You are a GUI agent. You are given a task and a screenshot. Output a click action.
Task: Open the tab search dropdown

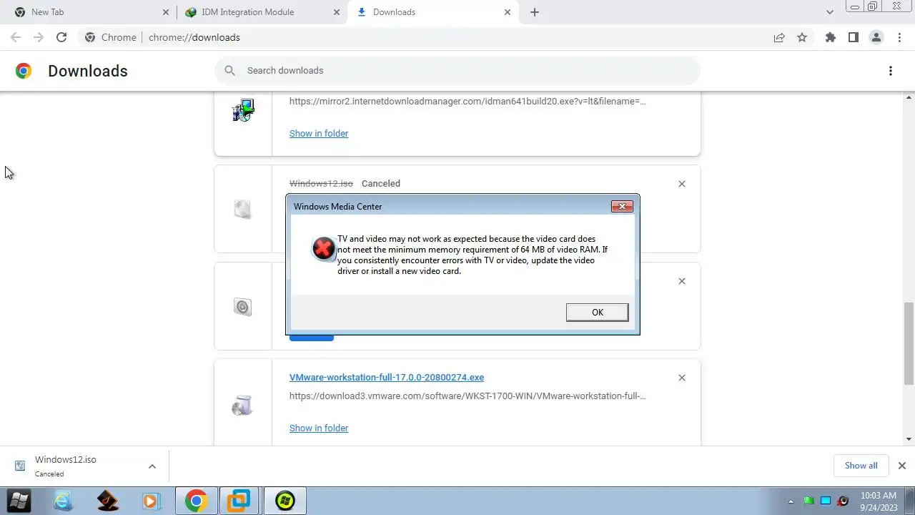829,12
